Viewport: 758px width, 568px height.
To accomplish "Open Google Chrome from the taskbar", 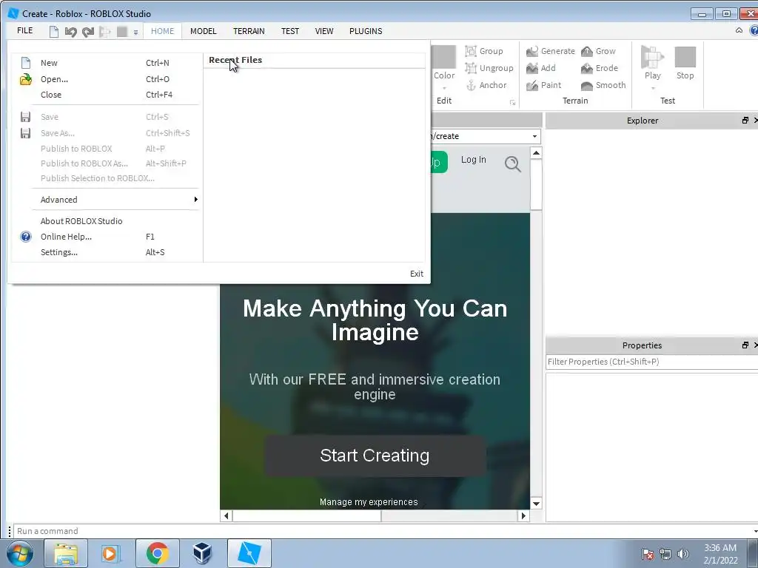I will tap(157, 553).
